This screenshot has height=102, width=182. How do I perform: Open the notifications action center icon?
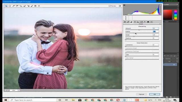coord(175,100)
